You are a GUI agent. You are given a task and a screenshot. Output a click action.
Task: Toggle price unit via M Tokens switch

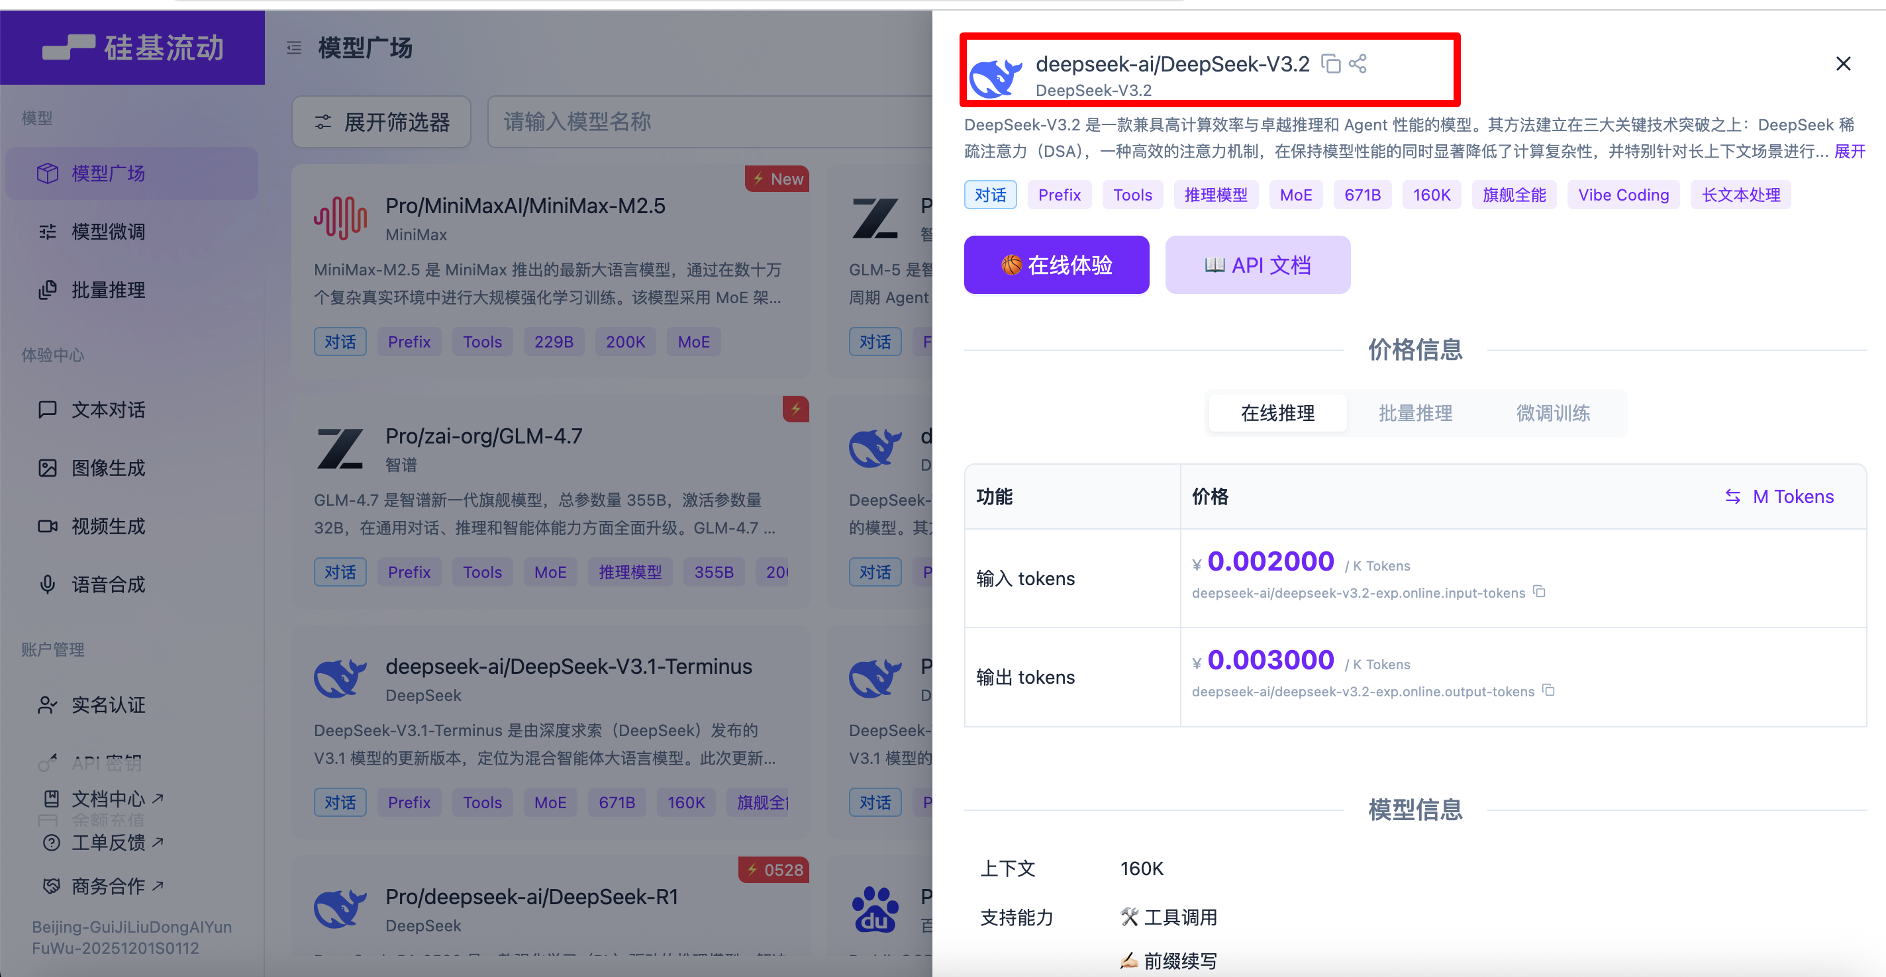(x=1779, y=497)
